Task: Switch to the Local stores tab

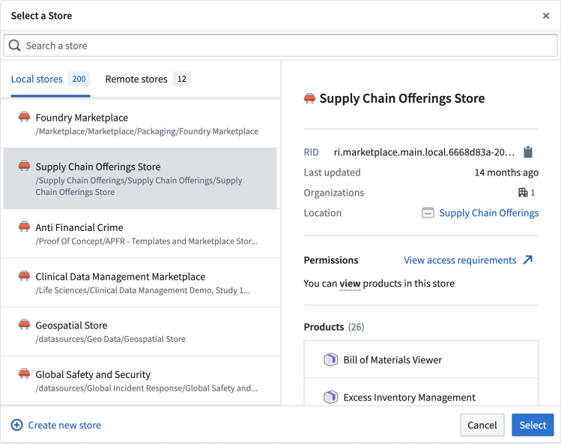Action: click(x=50, y=79)
